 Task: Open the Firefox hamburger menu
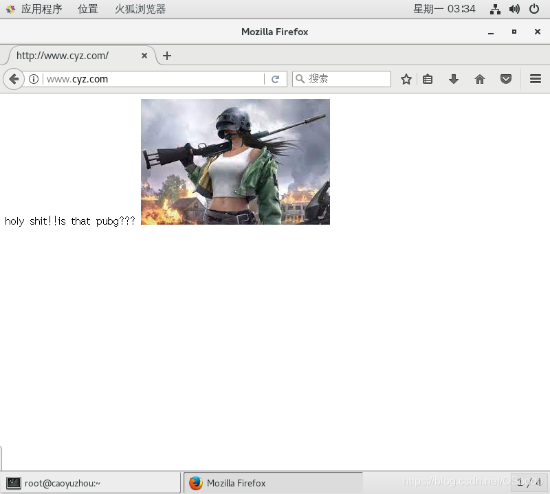click(x=536, y=79)
